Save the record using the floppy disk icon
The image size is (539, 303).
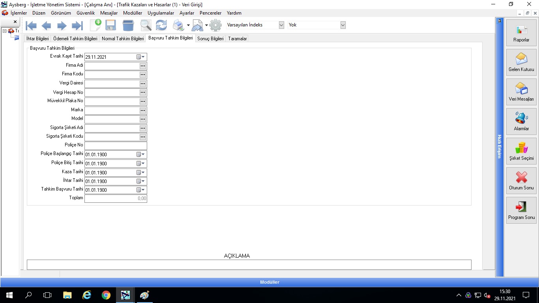110,26
